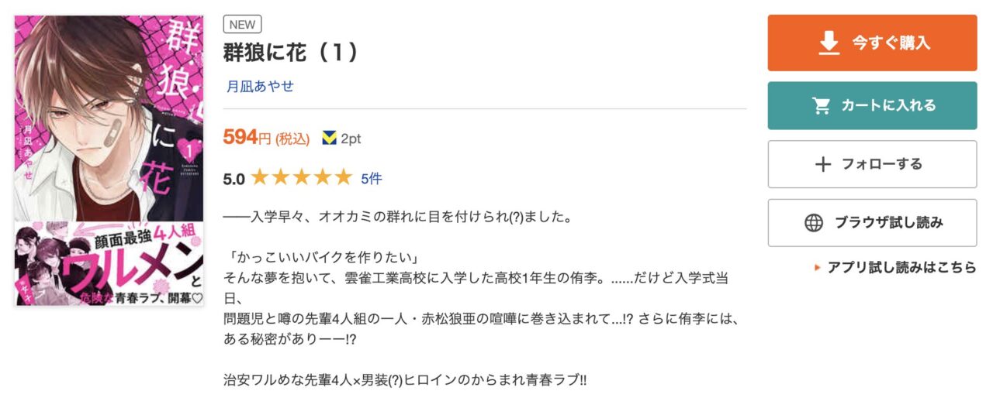Click the orange arrow before アプリ試し読みはこちら
This screenshot has width=993, height=408.
pos(817,268)
